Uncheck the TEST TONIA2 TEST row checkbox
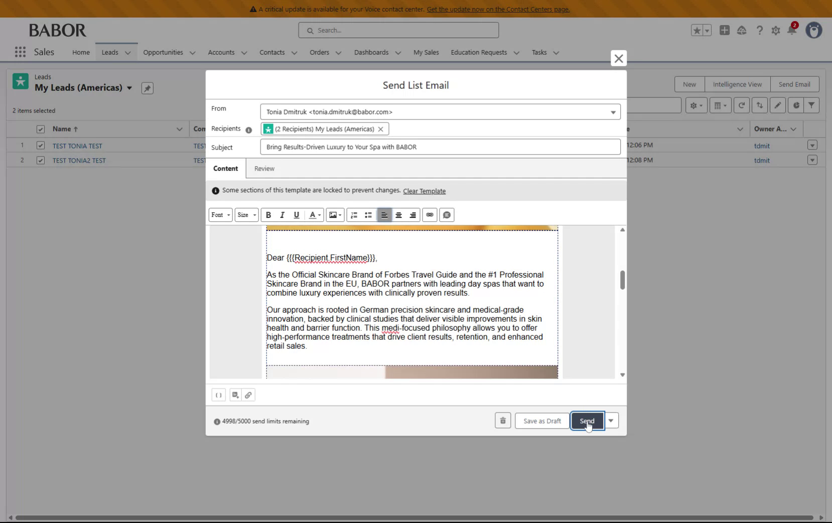The width and height of the screenshot is (832, 523). pyautogui.click(x=40, y=160)
